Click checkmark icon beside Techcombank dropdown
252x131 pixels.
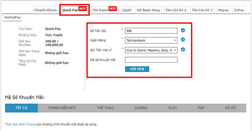pos(183,40)
